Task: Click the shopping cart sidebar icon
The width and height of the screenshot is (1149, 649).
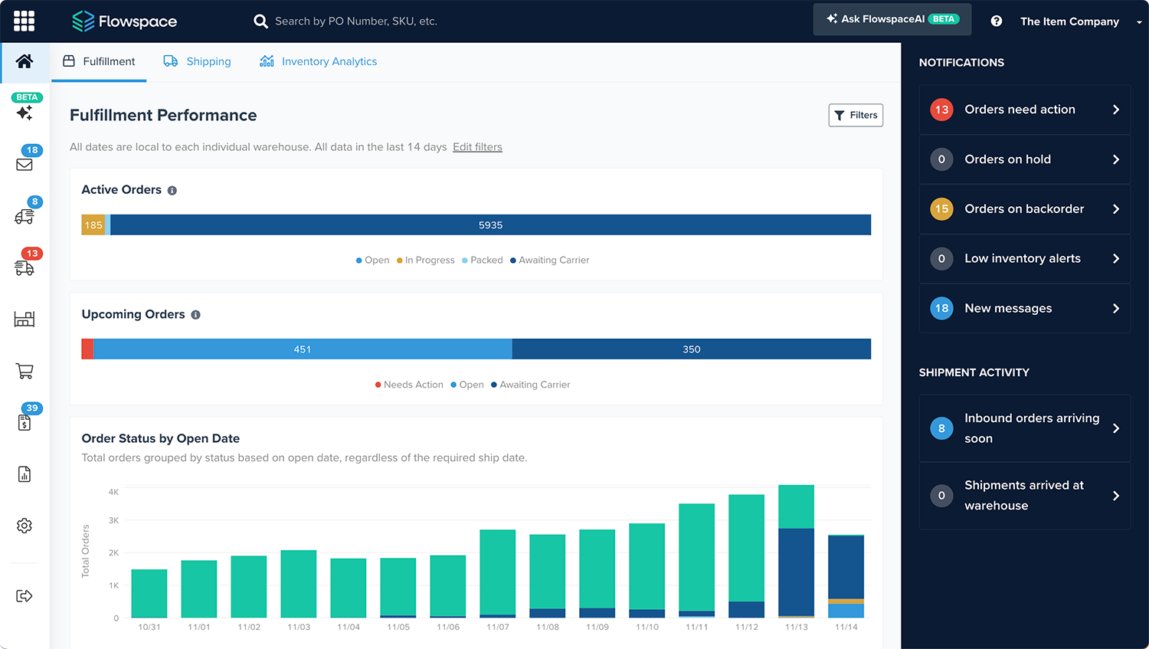Action: point(25,371)
